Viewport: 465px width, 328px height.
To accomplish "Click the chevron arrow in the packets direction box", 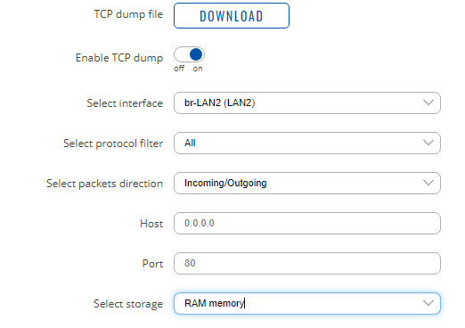I will pos(428,183).
